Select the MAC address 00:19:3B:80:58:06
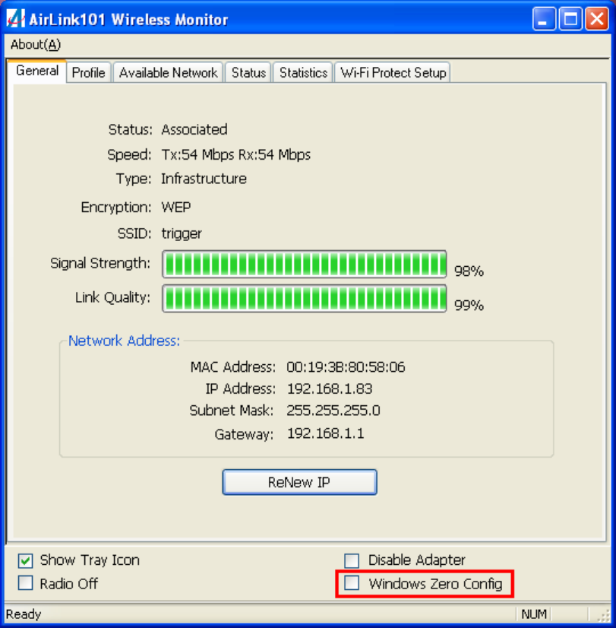 coord(346,367)
